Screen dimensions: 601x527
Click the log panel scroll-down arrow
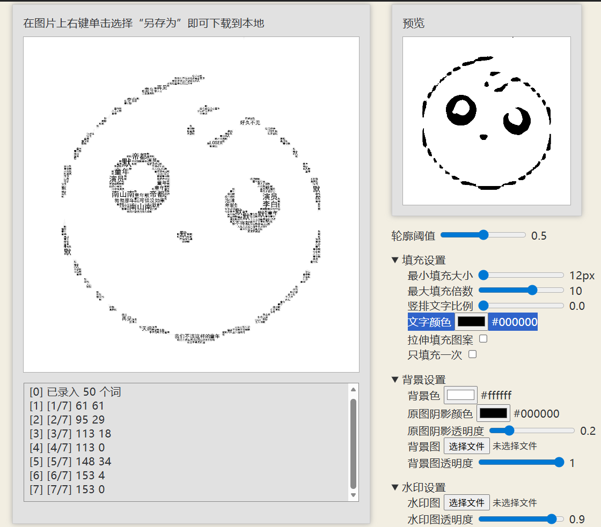point(353,495)
